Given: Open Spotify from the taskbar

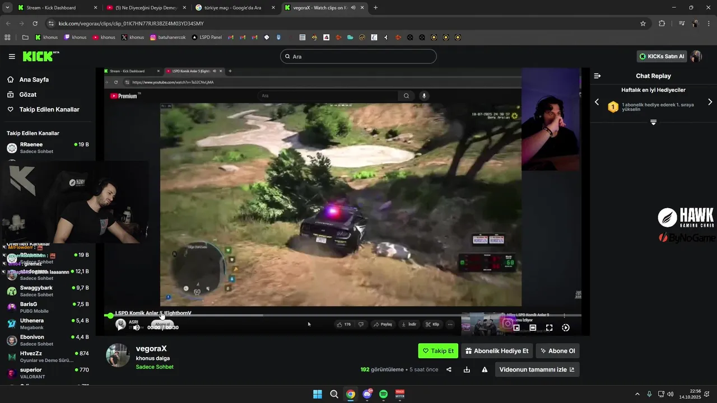Looking at the screenshot, I should point(384,394).
